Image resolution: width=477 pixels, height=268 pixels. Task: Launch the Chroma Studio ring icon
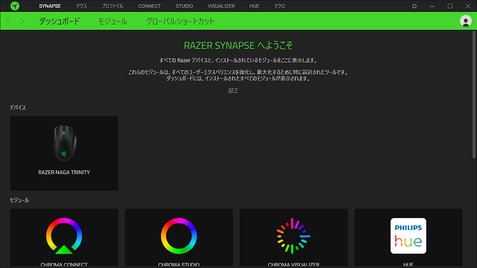coord(178,236)
